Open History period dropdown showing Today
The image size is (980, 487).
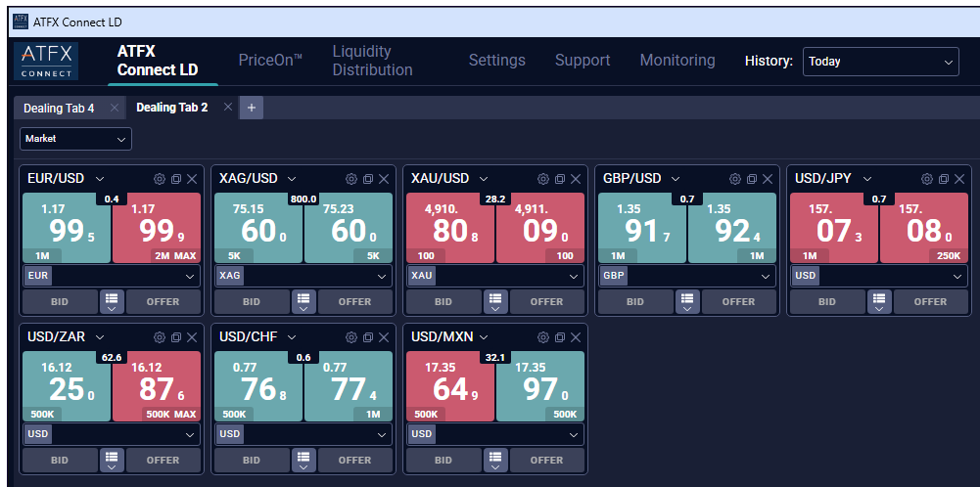click(x=880, y=62)
